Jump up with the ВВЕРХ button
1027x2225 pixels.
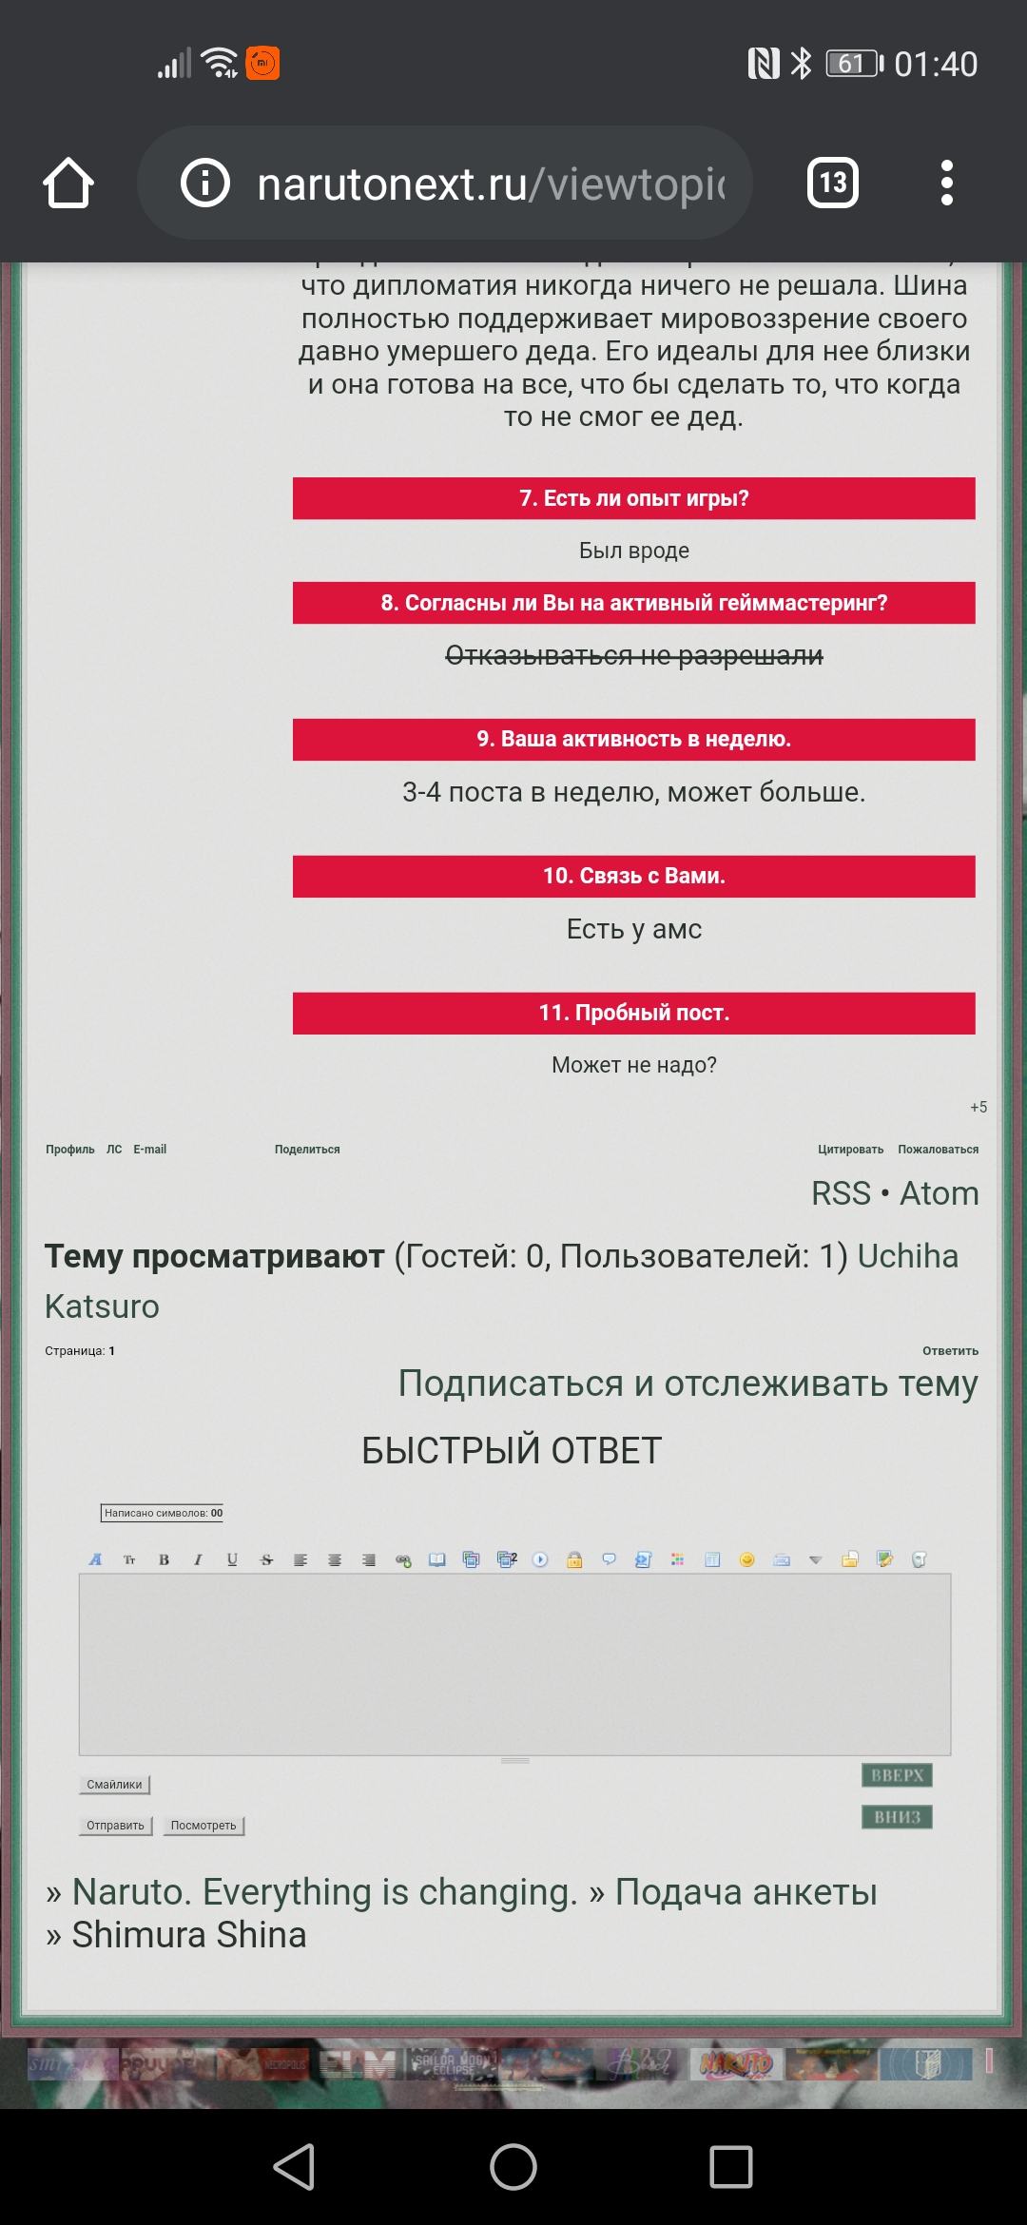tap(897, 1775)
